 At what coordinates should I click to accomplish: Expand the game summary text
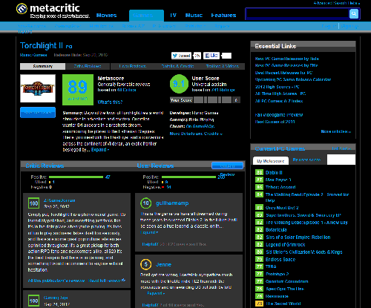coord(100,150)
